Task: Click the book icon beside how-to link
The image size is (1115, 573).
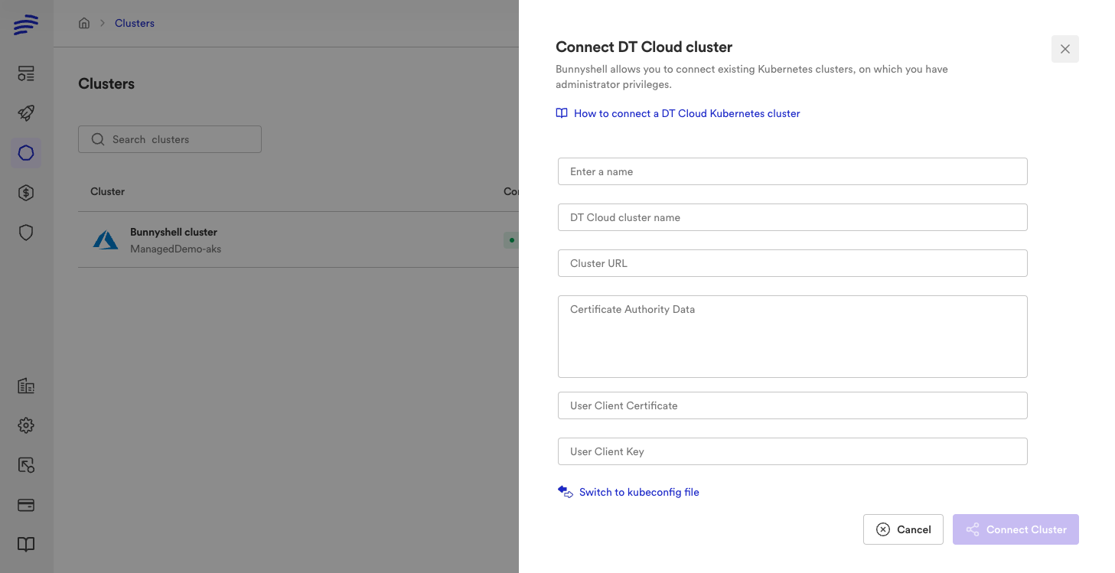Action: [562, 113]
